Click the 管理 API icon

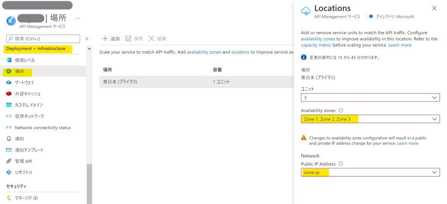9,161
